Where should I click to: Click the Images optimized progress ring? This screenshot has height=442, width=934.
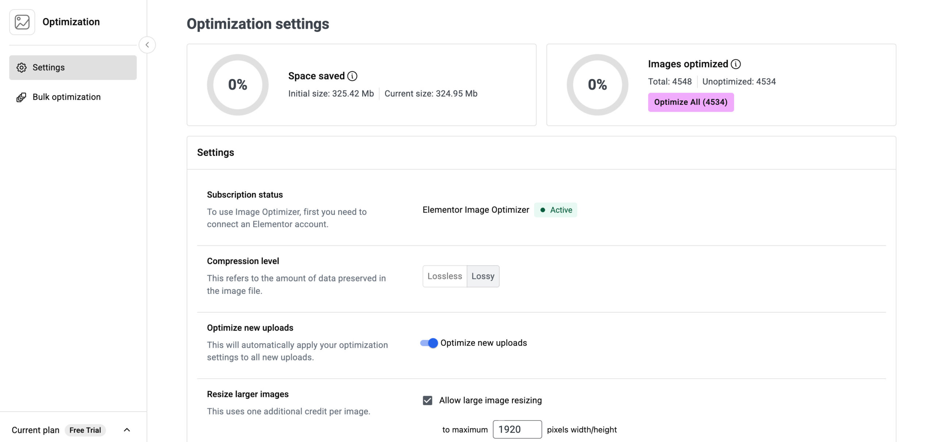[597, 84]
